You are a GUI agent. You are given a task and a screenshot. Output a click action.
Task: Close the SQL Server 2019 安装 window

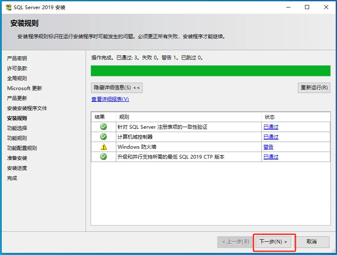pos(326,7)
